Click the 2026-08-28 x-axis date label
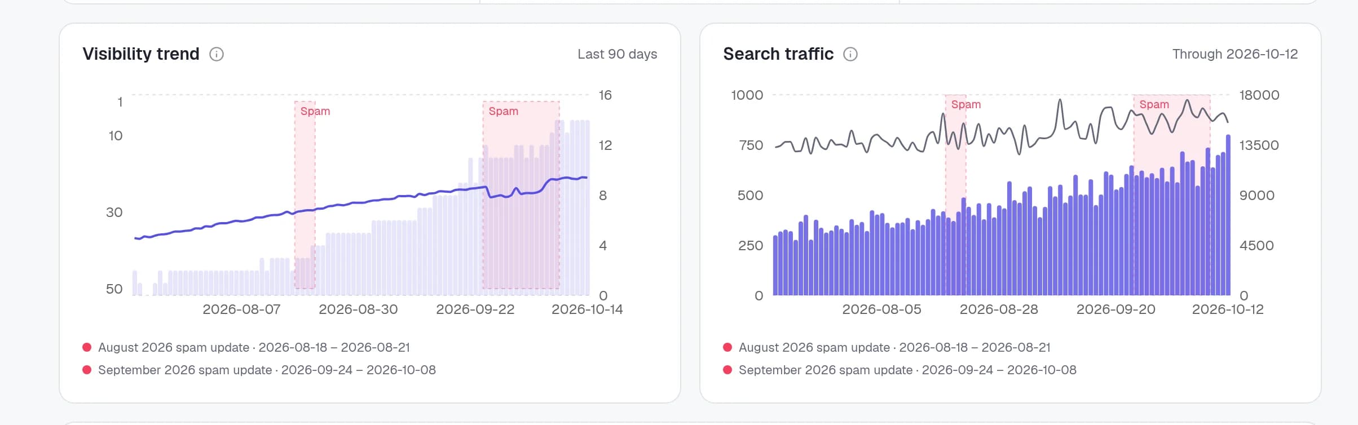This screenshot has width=1358, height=425. pyautogui.click(x=999, y=309)
